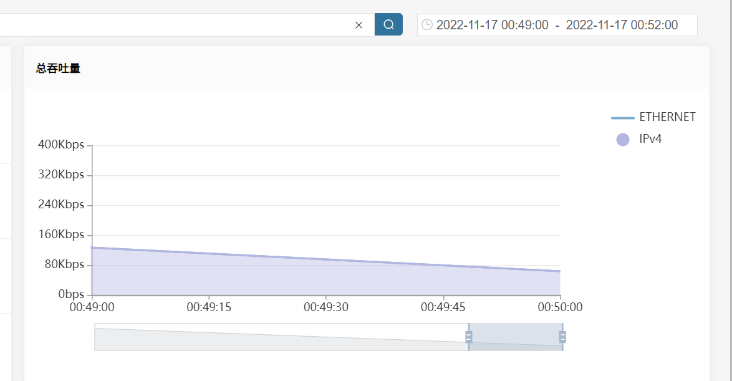732x381 pixels.
Task: Toggle IPv4 series via its legend label
Action: point(650,139)
